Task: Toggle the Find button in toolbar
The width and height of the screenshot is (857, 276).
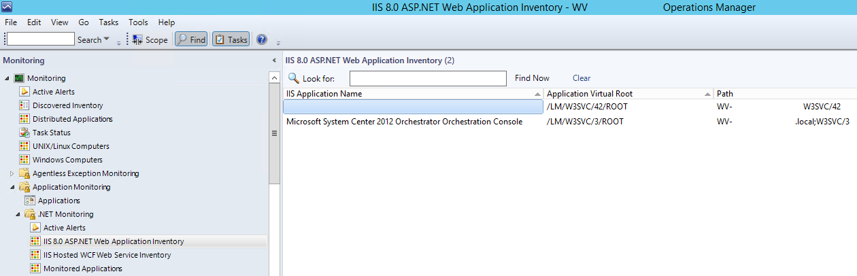Action: pos(191,40)
